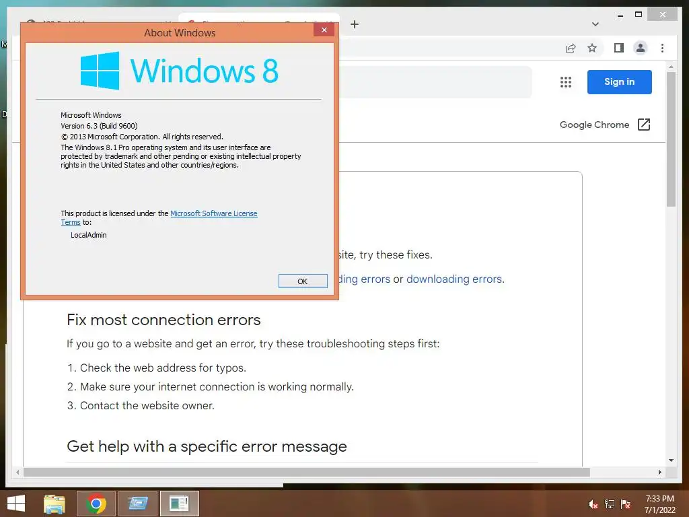Click the vertical scrollbar thumb in Chrome
This screenshot has width=689, height=517.
coord(671,139)
